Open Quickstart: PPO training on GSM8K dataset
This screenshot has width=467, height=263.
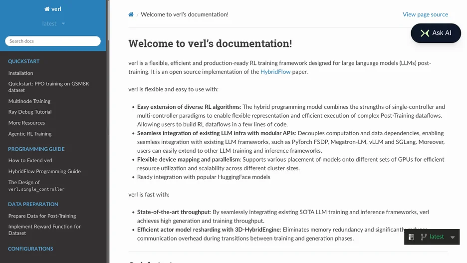(49, 87)
